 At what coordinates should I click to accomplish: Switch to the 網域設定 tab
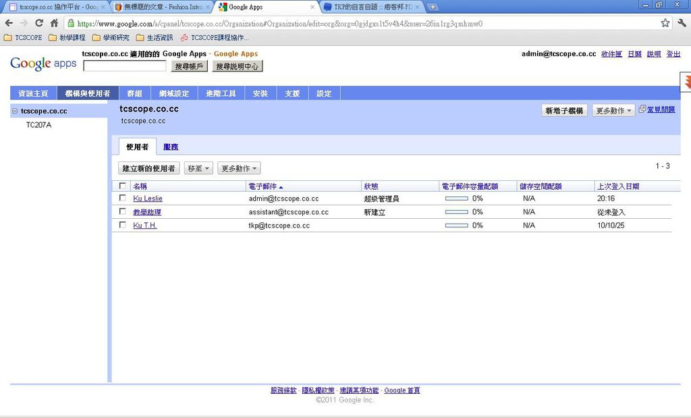pyautogui.click(x=174, y=93)
